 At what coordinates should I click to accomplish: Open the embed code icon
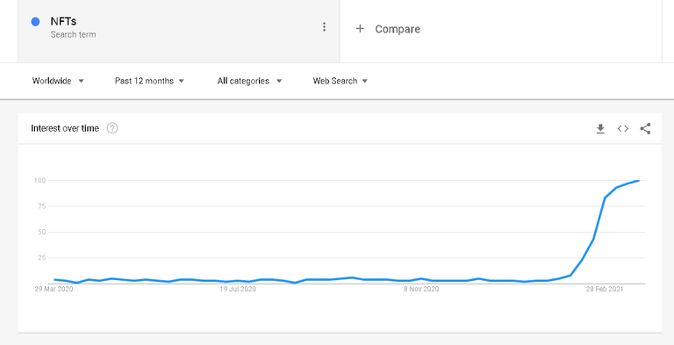623,129
